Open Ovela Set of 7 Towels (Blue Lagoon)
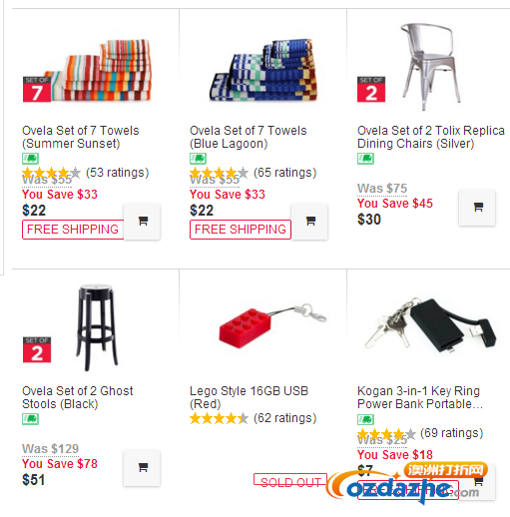 tap(249, 137)
